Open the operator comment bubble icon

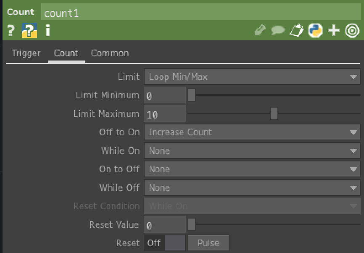coord(278,31)
